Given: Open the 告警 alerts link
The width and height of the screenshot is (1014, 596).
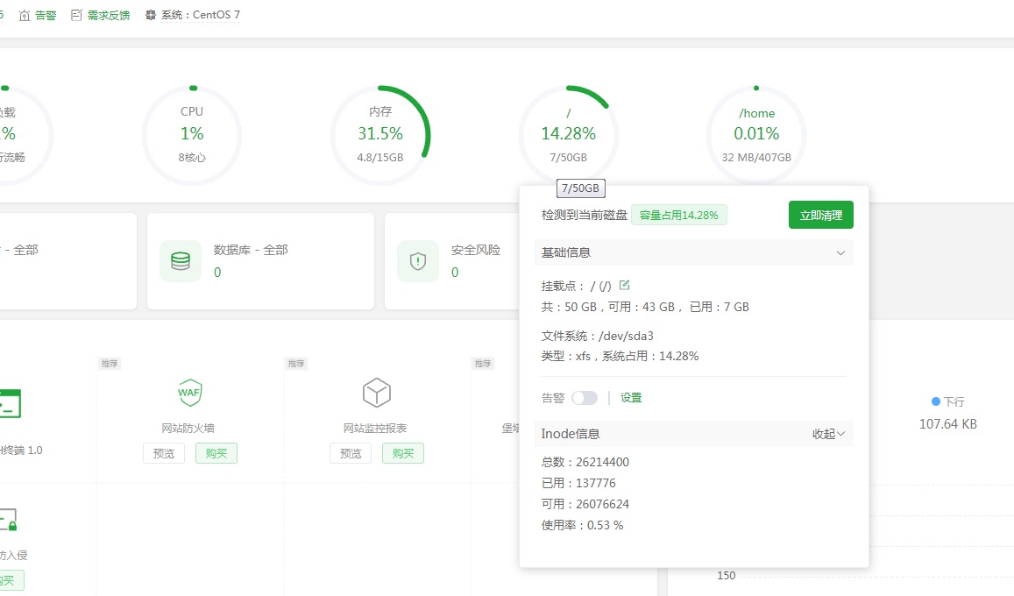Looking at the screenshot, I should tap(46, 15).
